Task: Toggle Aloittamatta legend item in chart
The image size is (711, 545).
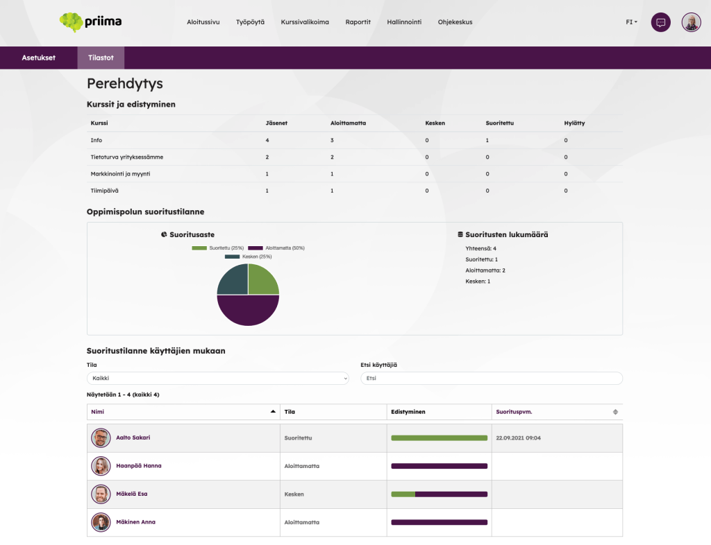Action: click(276, 248)
